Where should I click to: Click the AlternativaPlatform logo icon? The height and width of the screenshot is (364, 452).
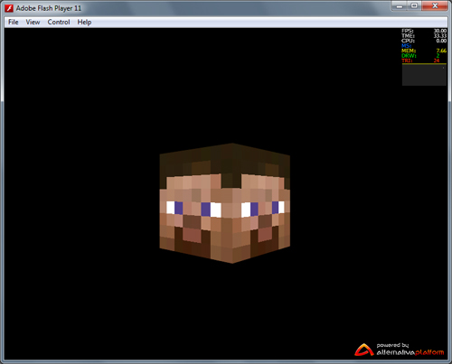(364, 350)
